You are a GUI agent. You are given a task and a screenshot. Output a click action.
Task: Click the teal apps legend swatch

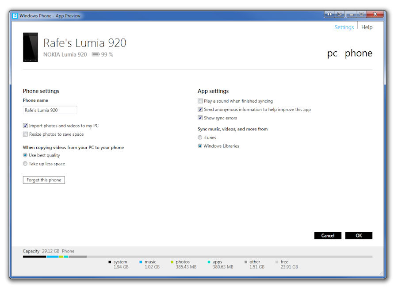pyautogui.click(x=209, y=262)
